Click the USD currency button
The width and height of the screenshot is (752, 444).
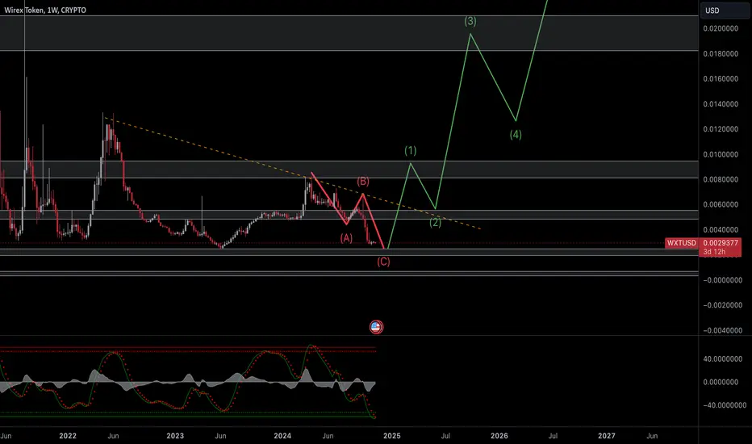pyautogui.click(x=725, y=10)
